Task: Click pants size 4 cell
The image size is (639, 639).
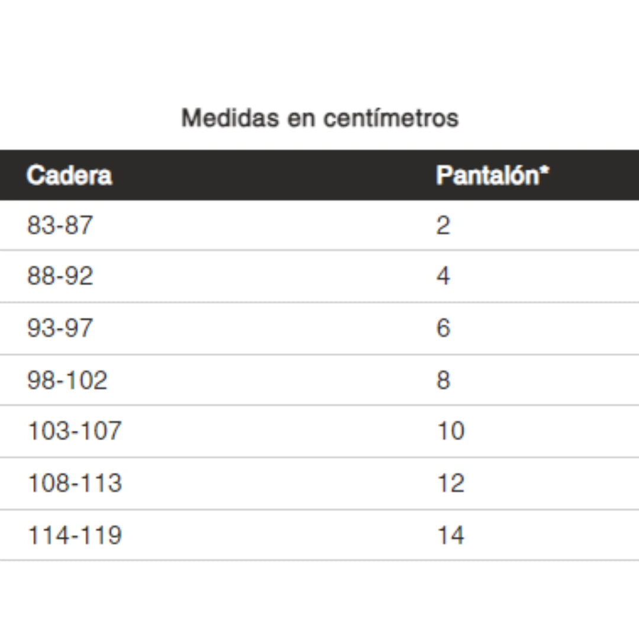Action: (443, 276)
